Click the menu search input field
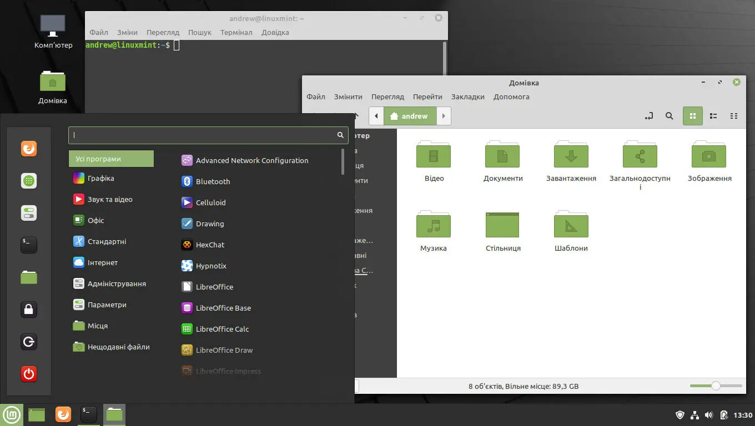Screen dimensions: 755x426 click(208, 135)
